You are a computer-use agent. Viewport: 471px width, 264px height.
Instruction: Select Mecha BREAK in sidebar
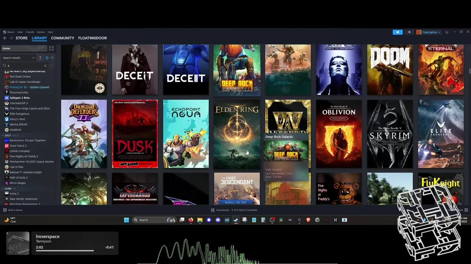[x=18, y=124]
